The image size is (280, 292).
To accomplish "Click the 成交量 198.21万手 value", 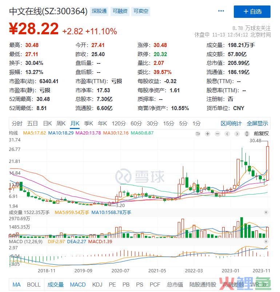I will point(241,45).
